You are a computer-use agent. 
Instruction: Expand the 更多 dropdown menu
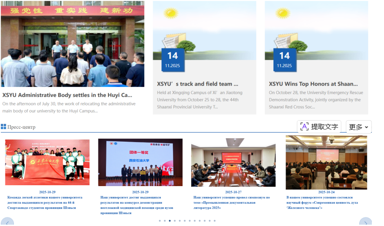tap(358, 127)
